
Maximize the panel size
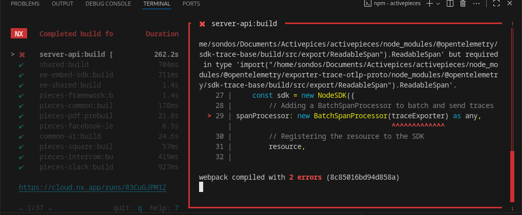point(496,4)
